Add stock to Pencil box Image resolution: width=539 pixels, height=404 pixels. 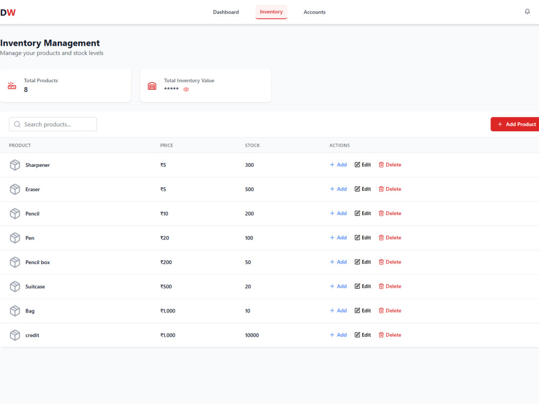pyautogui.click(x=338, y=262)
